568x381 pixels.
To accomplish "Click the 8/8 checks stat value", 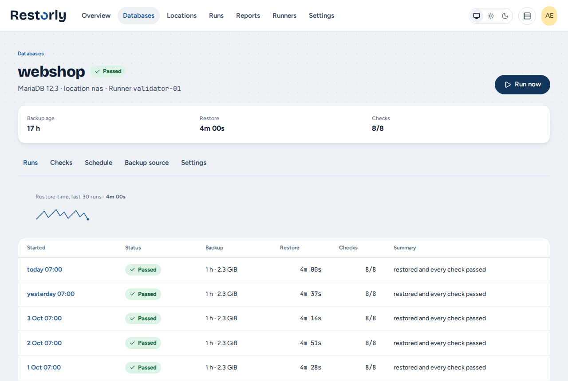I will point(378,128).
